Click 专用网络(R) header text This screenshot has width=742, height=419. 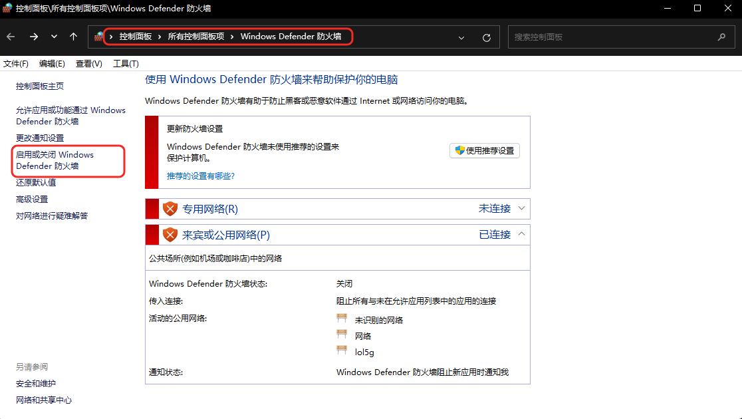[x=210, y=209]
